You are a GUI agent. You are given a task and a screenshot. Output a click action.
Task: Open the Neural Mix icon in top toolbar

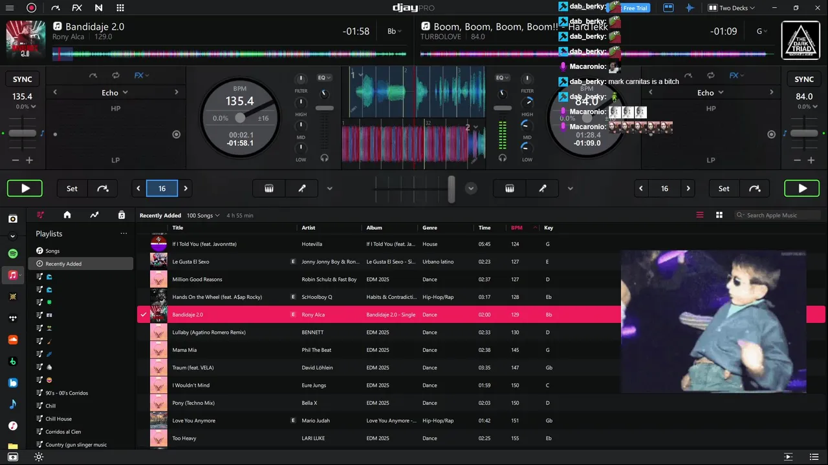click(98, 8)
